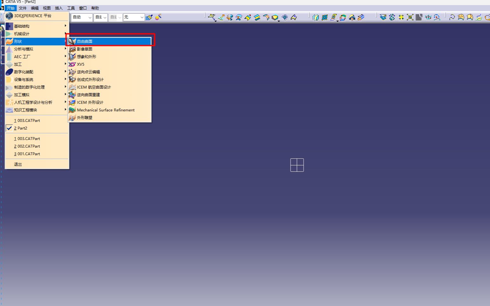This screenshot has width=490, height=306.
Task: Click the 逆向点云编辑 workbench icon
Action: (x=72, y=72)
